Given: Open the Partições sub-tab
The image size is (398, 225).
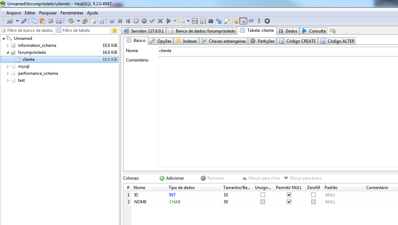Looking at the screenshot, I should tap(262, 41).
